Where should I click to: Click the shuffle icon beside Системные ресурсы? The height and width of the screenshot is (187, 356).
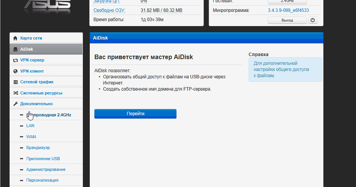pos(15,93)
